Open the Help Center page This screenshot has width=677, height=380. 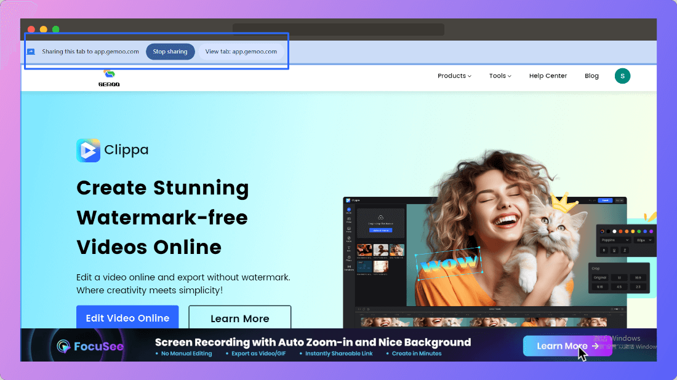tap(548, 76)
